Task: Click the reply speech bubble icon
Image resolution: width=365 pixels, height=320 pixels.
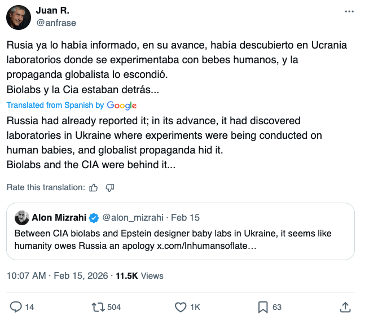Action: pyautogui.click(x=16, y=307)
